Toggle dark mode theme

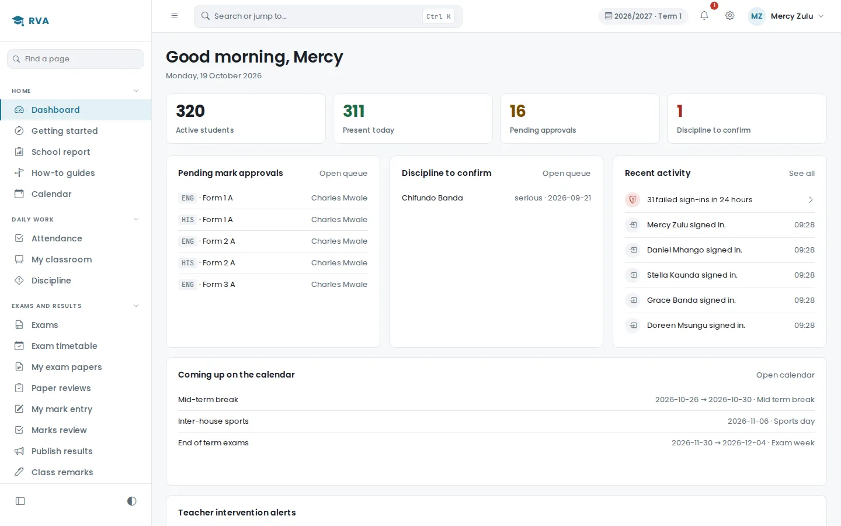[132, 501]
